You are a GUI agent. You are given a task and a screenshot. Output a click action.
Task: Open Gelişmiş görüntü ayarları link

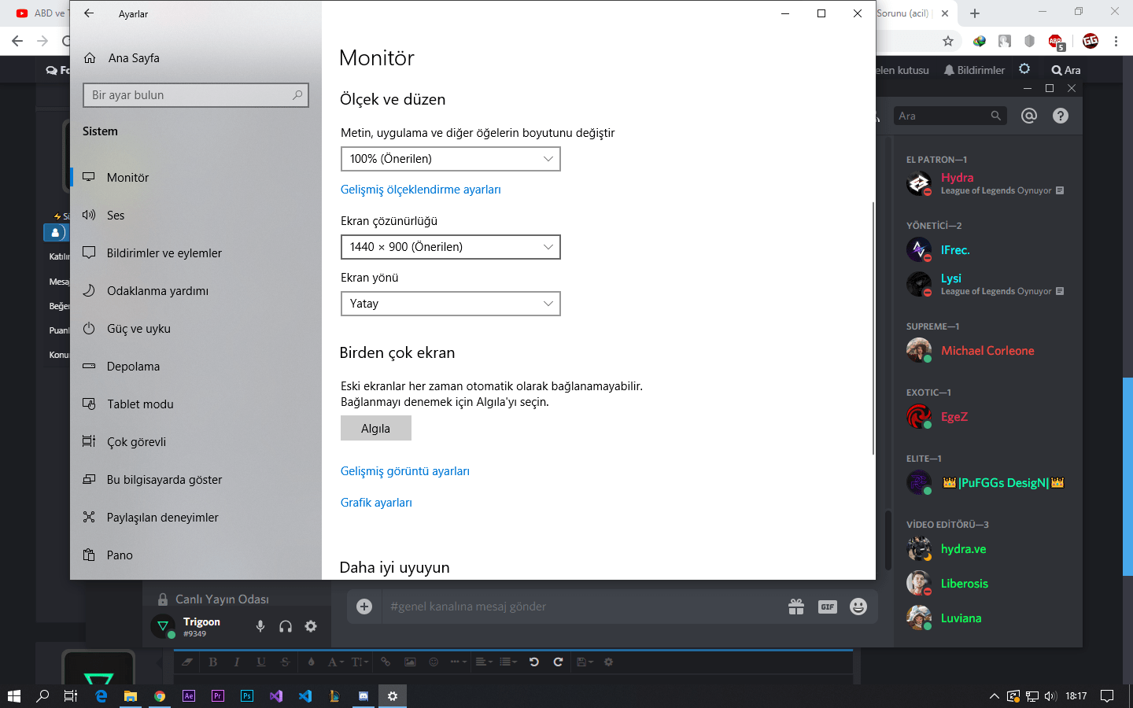tap(404, 471)
